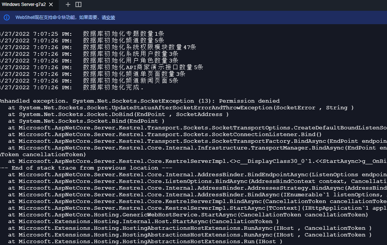Screen dimensions: 387x245
Task: Click the 系统权限模块数量47条 log entry
Action: tap(139, 47)
